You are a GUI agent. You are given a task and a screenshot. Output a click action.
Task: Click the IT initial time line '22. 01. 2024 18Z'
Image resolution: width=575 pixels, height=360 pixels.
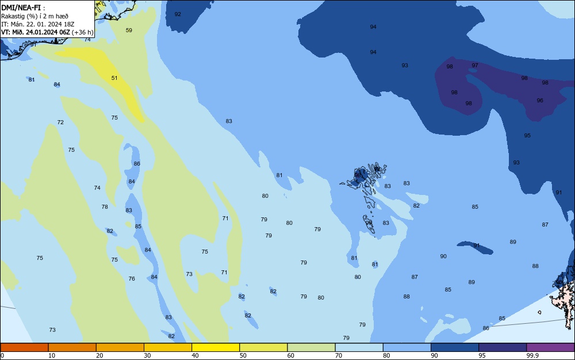point(50,24)
